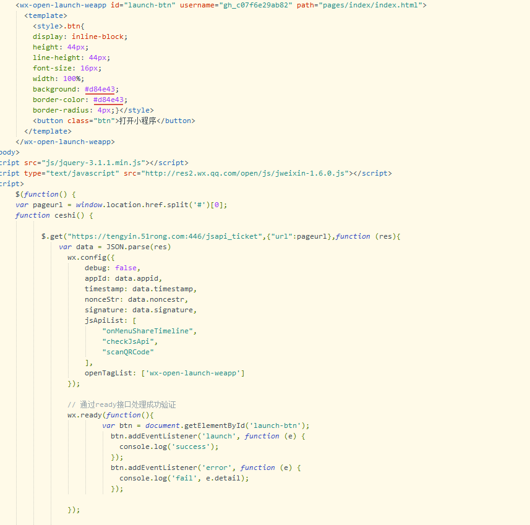This screenshot has height=525, width=530.
Task: Click the document.getElementById('launch-btn') line
Action: pos(205,425)
